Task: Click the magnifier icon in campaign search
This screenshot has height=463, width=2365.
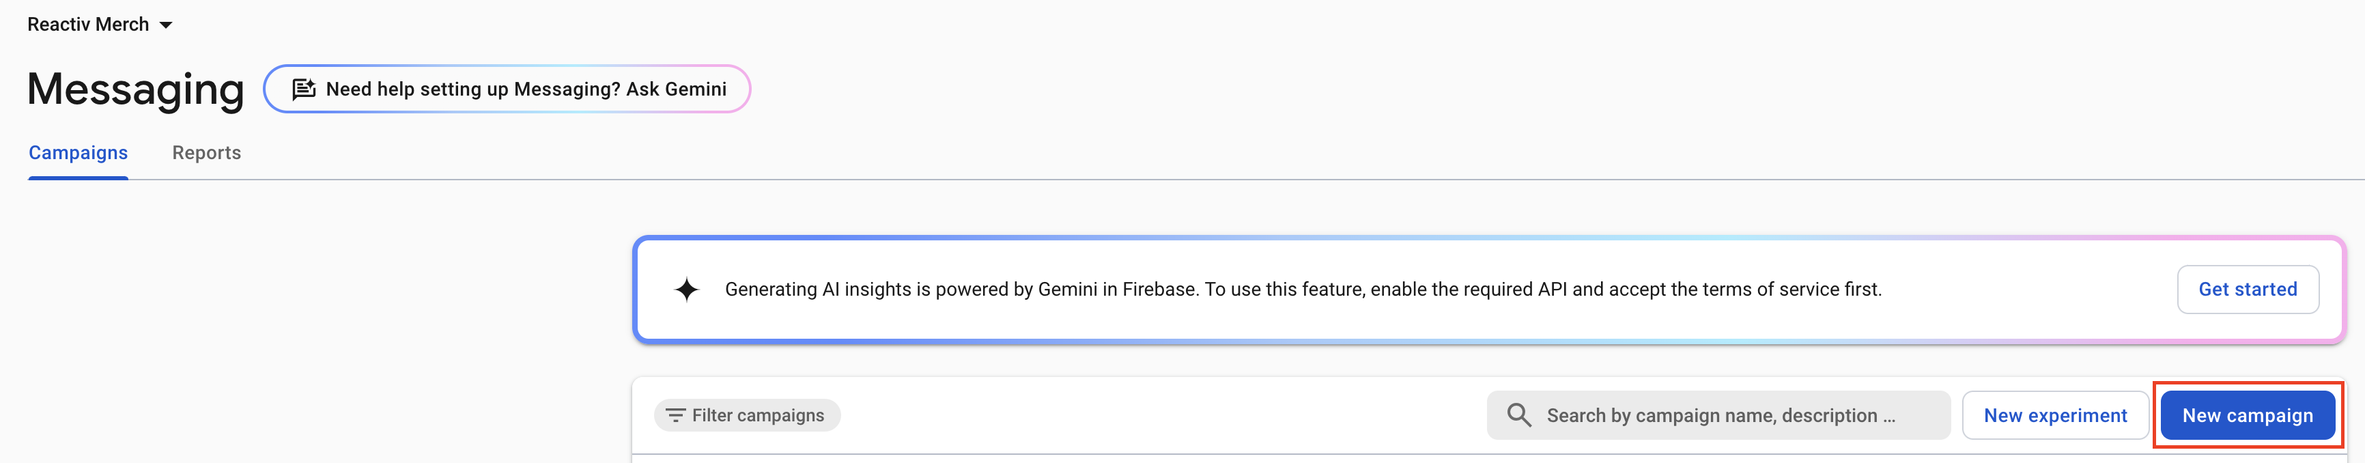Action: pos(1518,415)
